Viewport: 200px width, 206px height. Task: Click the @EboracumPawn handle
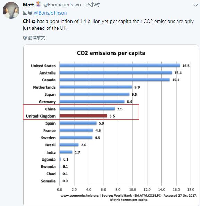coord(62,5)
